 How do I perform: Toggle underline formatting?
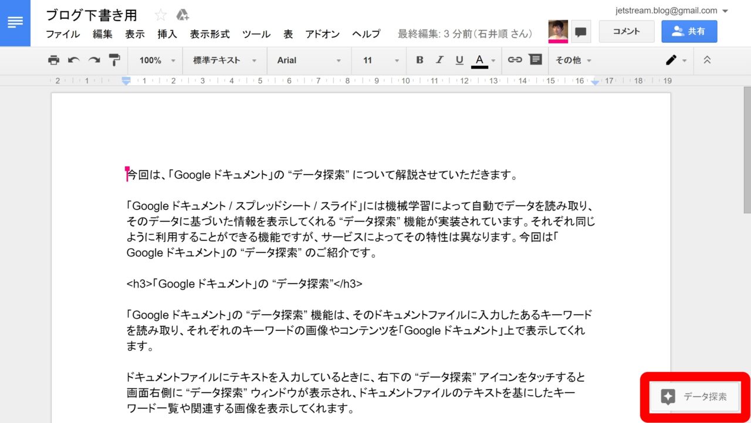459,60
